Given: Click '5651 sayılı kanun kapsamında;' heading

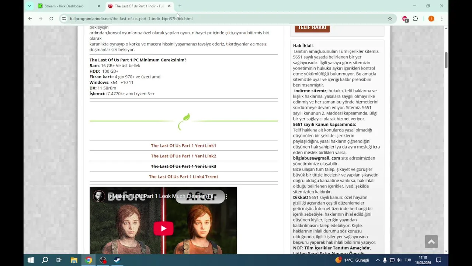Looking at the screenshot, I should click(324, 125).
